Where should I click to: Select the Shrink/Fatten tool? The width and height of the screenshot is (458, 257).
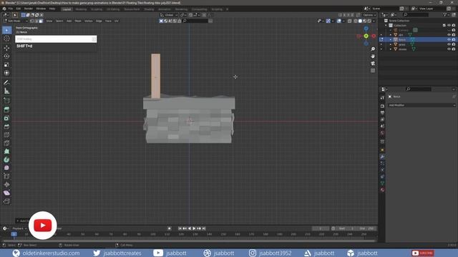pos(6,184)
